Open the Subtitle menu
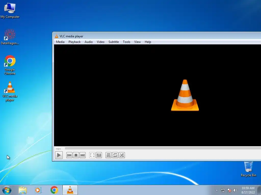 (114, 42)
